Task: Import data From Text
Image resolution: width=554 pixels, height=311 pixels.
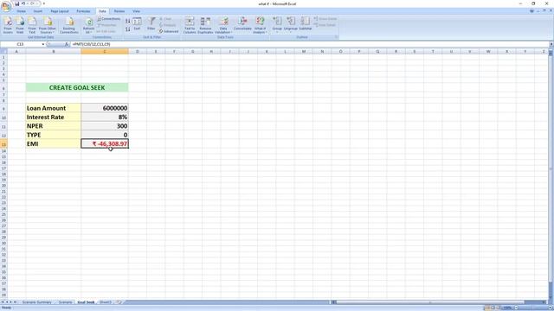Action: coord(32,25)
